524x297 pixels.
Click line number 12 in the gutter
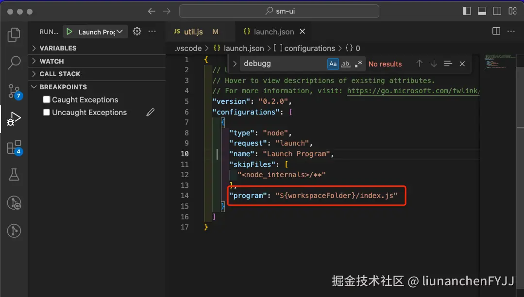pyautogui.click(x=185, y=175)
